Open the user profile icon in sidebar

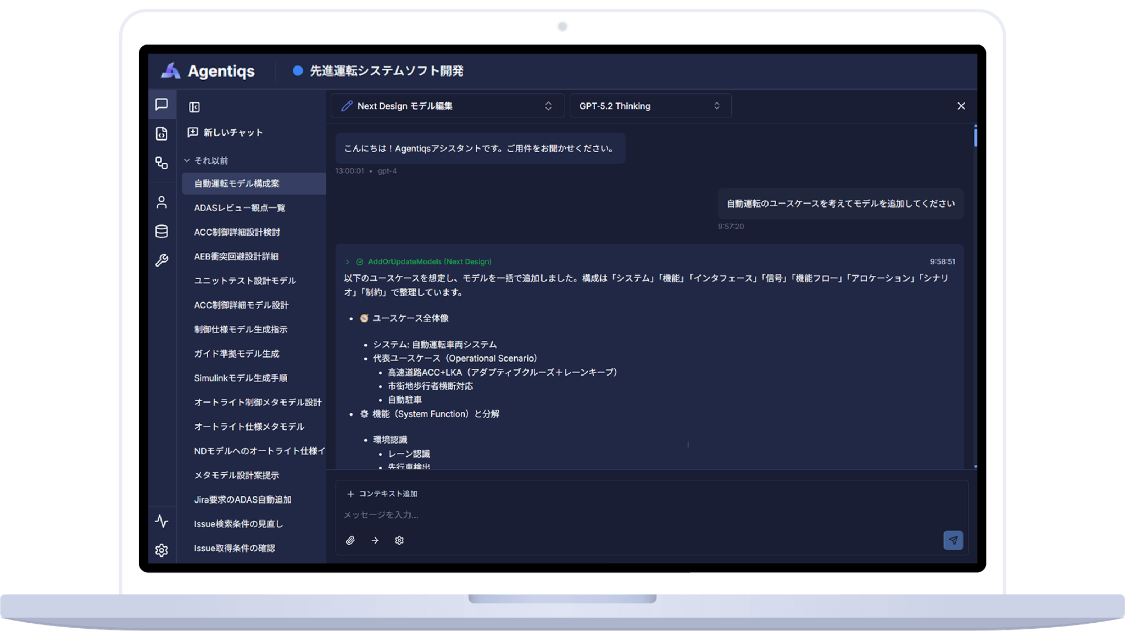(x=161, y=202)
